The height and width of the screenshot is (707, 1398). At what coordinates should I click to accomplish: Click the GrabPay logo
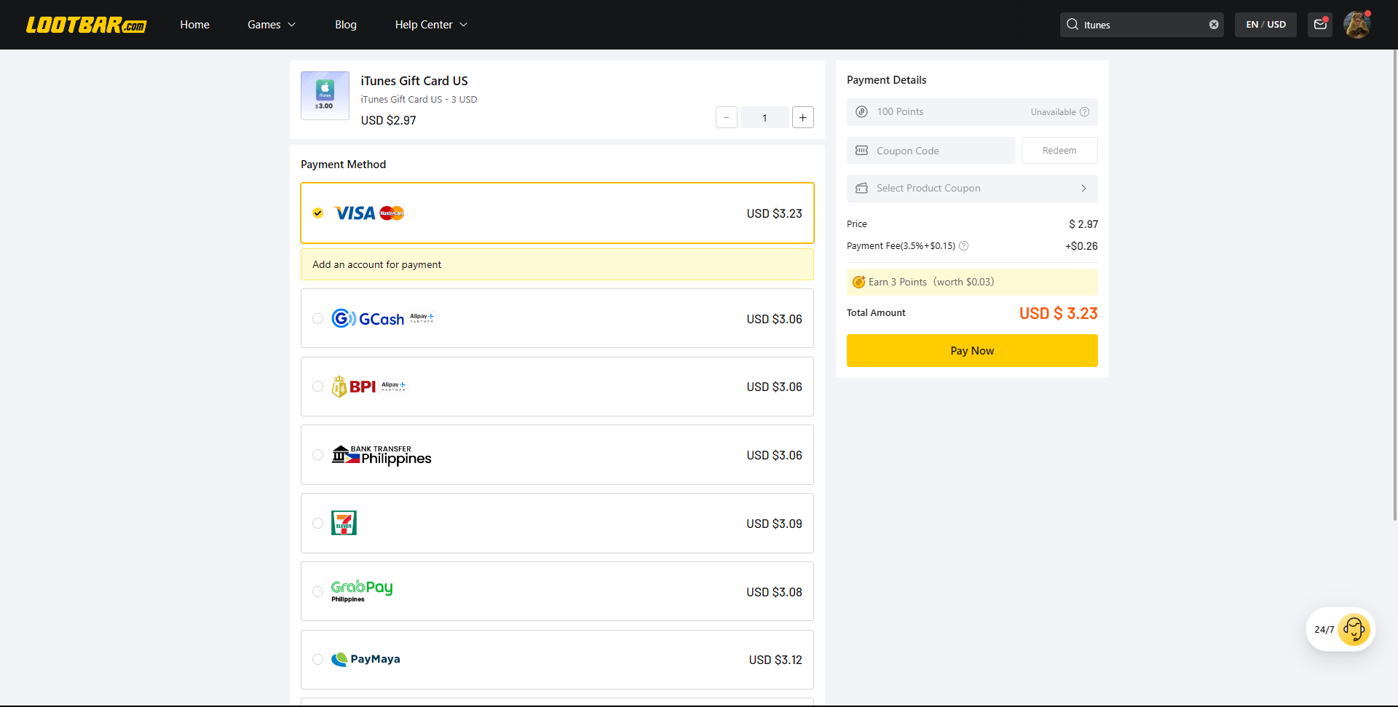pos(362,591)
